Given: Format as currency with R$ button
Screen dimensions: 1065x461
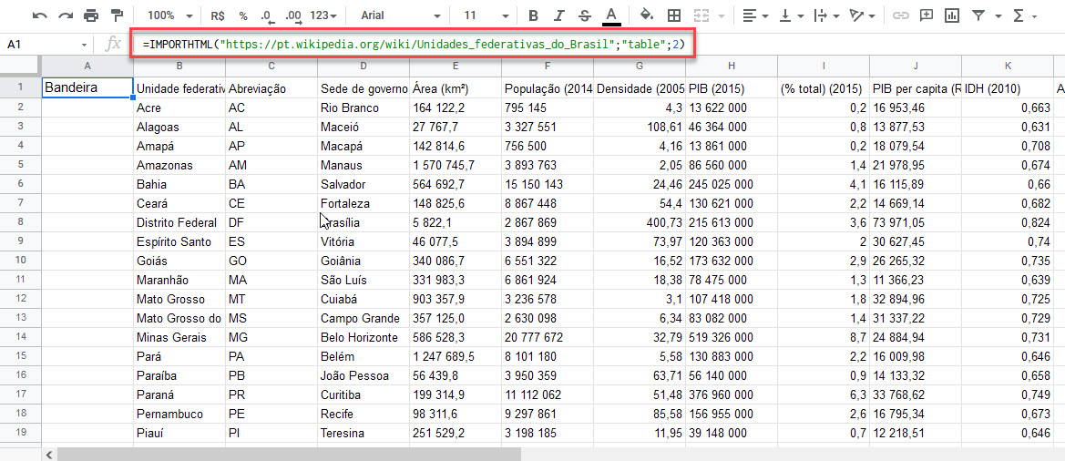Looking at the screenshot, I should click(218, 15).
